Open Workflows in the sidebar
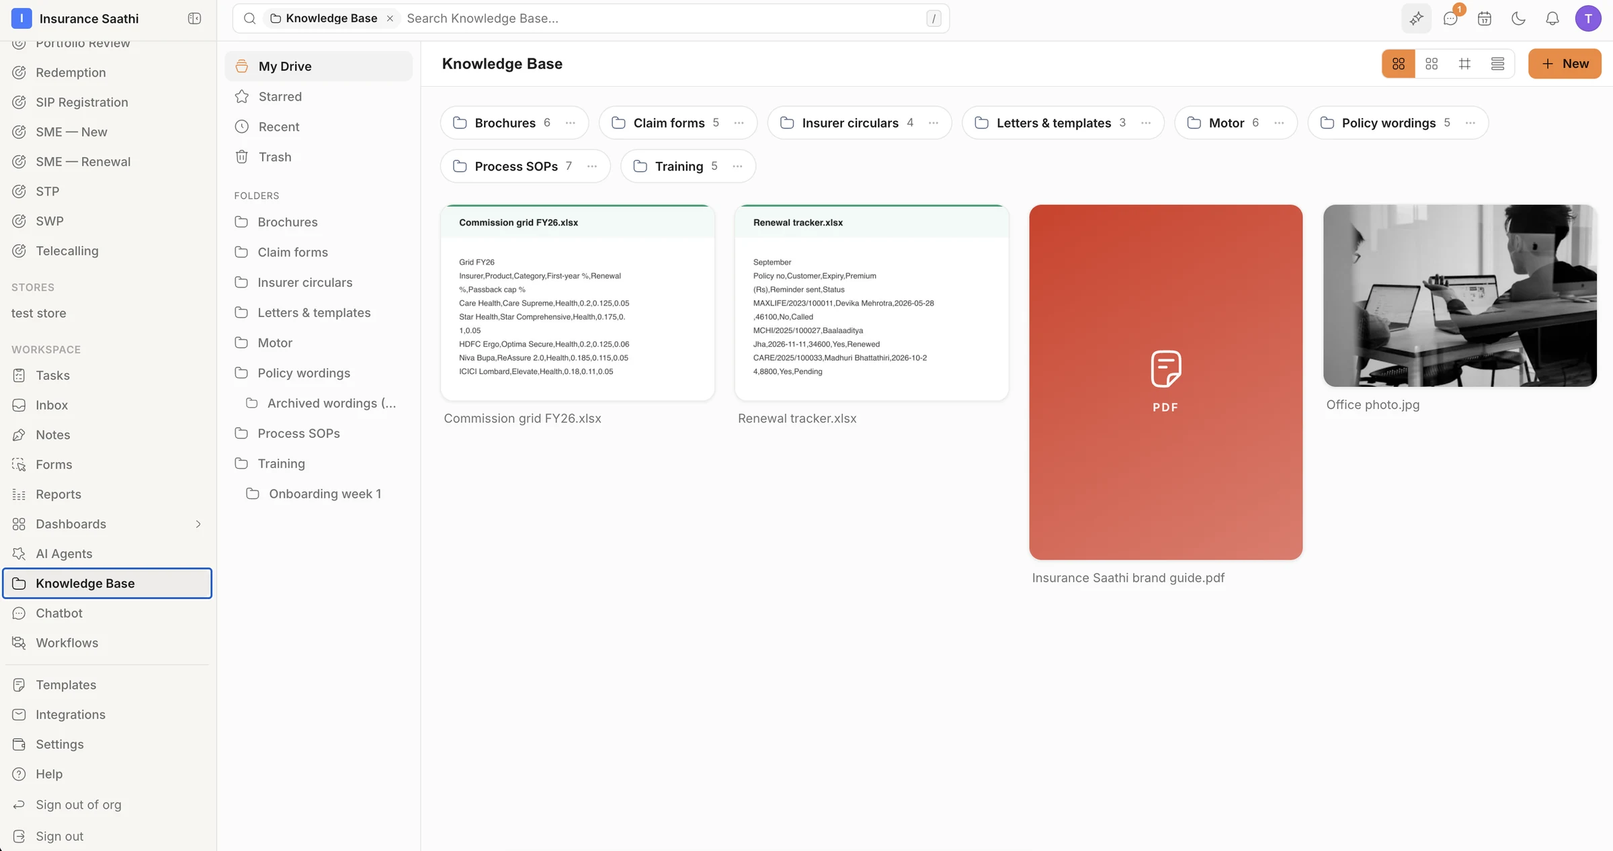 click(108, 643)
